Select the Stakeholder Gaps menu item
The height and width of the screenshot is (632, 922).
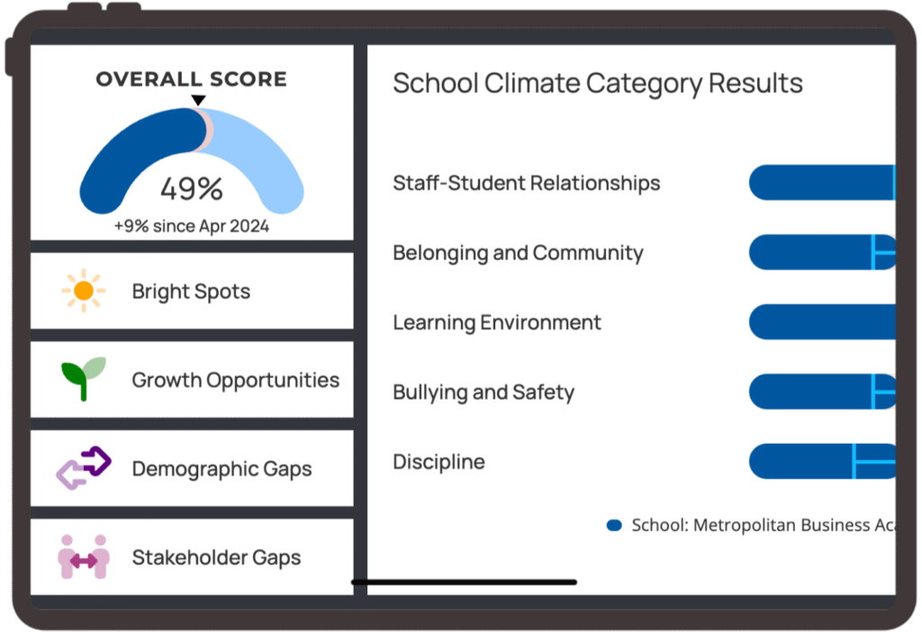(x=216, y=558)
